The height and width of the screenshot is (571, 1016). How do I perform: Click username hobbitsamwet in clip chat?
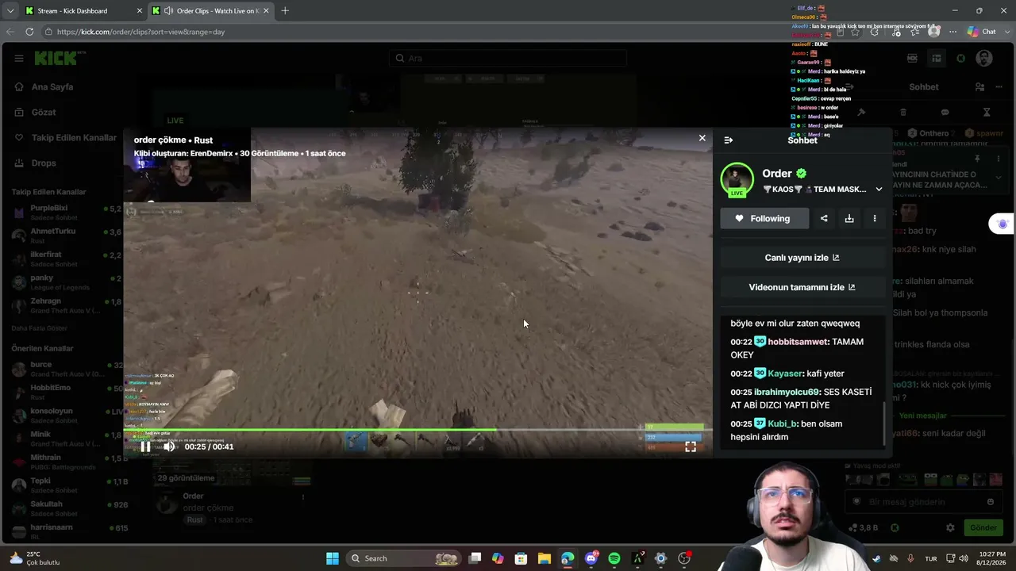(x=798, y=342)
